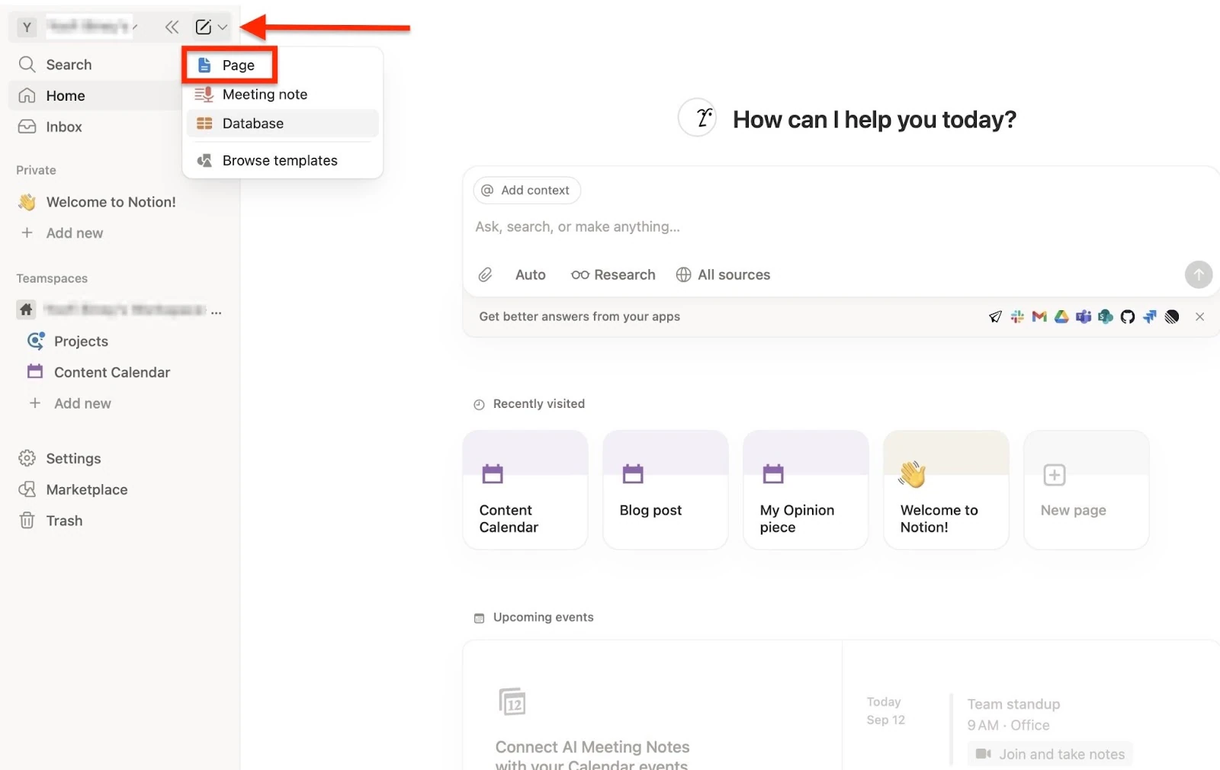
Task: Open the Auto model selector
Action: (530, 275)
